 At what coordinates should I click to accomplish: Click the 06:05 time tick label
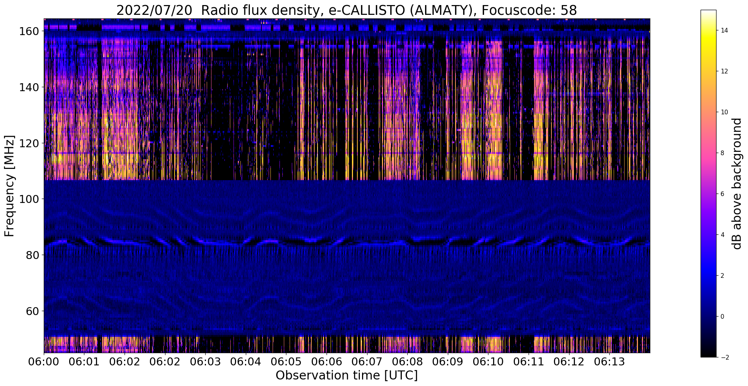tap(286, 362)
